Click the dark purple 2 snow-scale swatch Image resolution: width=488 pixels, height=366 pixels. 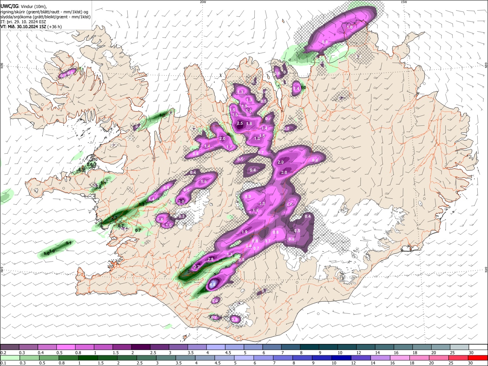(x=140, y=347)
